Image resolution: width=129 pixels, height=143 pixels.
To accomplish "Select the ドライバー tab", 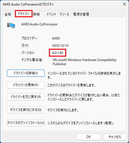I will click(x=24, y=14).
